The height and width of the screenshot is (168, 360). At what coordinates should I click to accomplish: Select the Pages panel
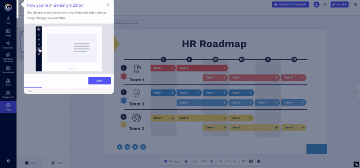pos(8,107)
